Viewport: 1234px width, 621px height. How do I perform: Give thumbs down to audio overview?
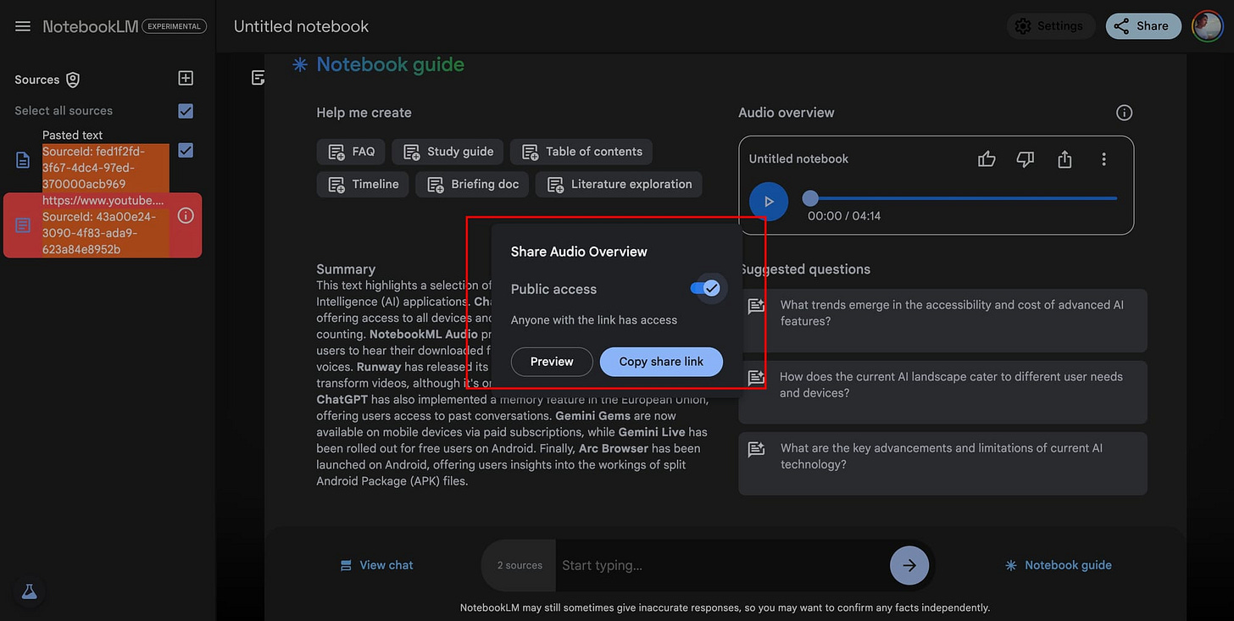tap(1026, 158)
